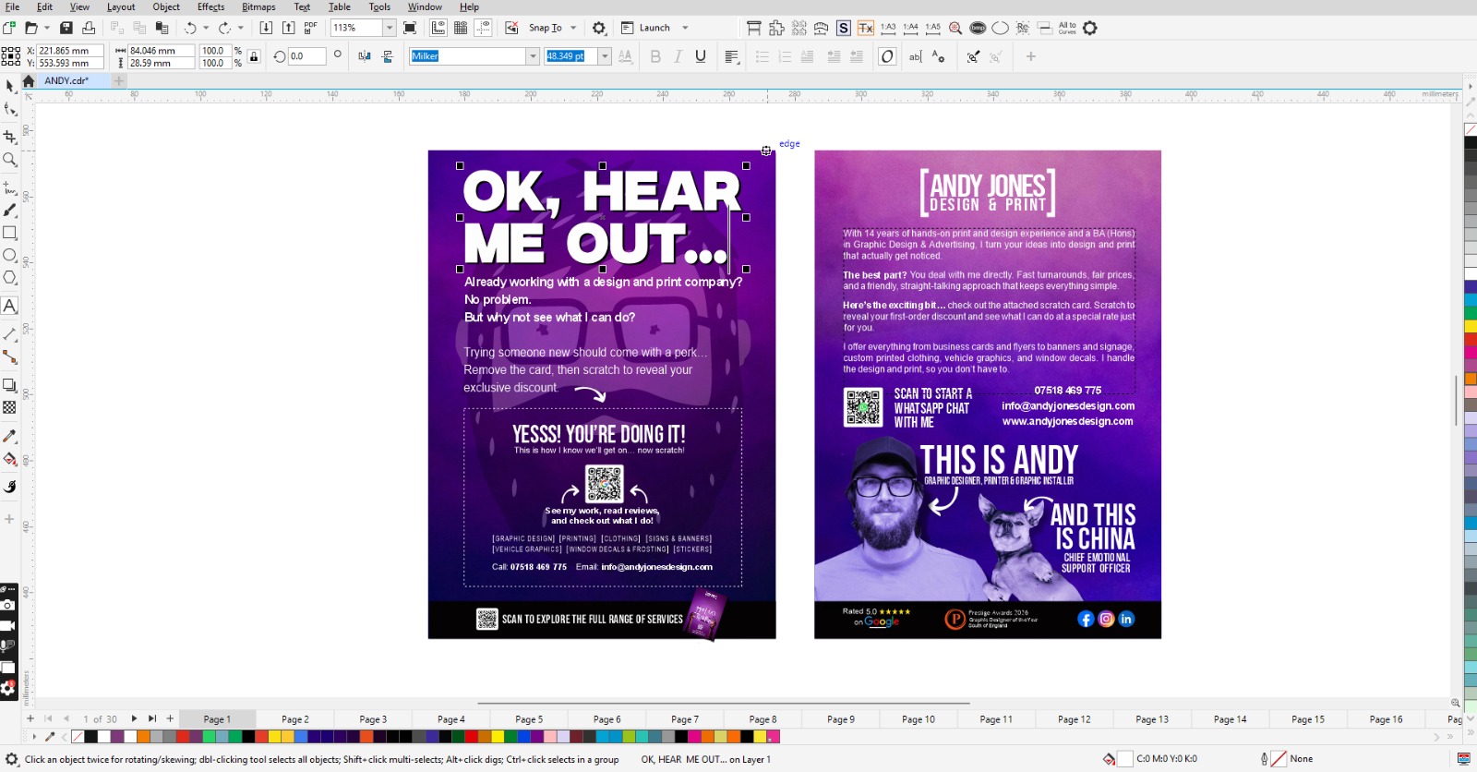Click the Full-screen preview icon
Image resolution: width=1477 pixels, height=772 pixels.
pyautogui.click(x=410, y=28)
